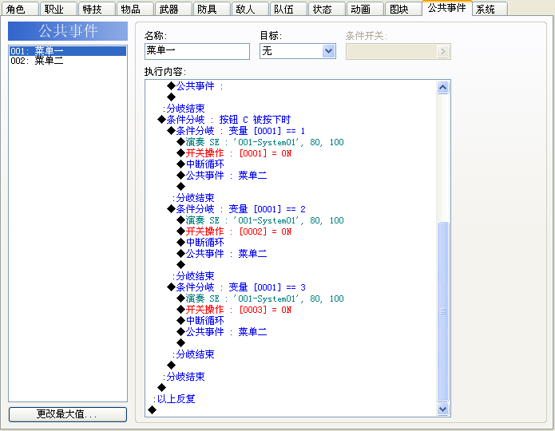The height and width of the screenshot is (431, 555).
Task: Select common event 001: 菜单一
Action: click(68, 51)
